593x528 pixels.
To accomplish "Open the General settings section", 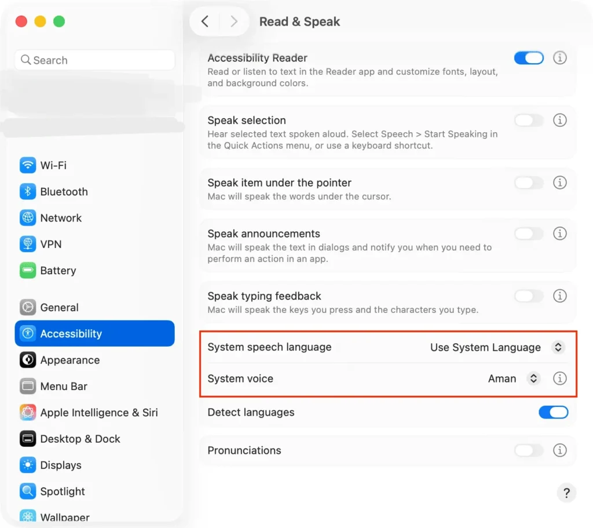I will click(59, 308).
